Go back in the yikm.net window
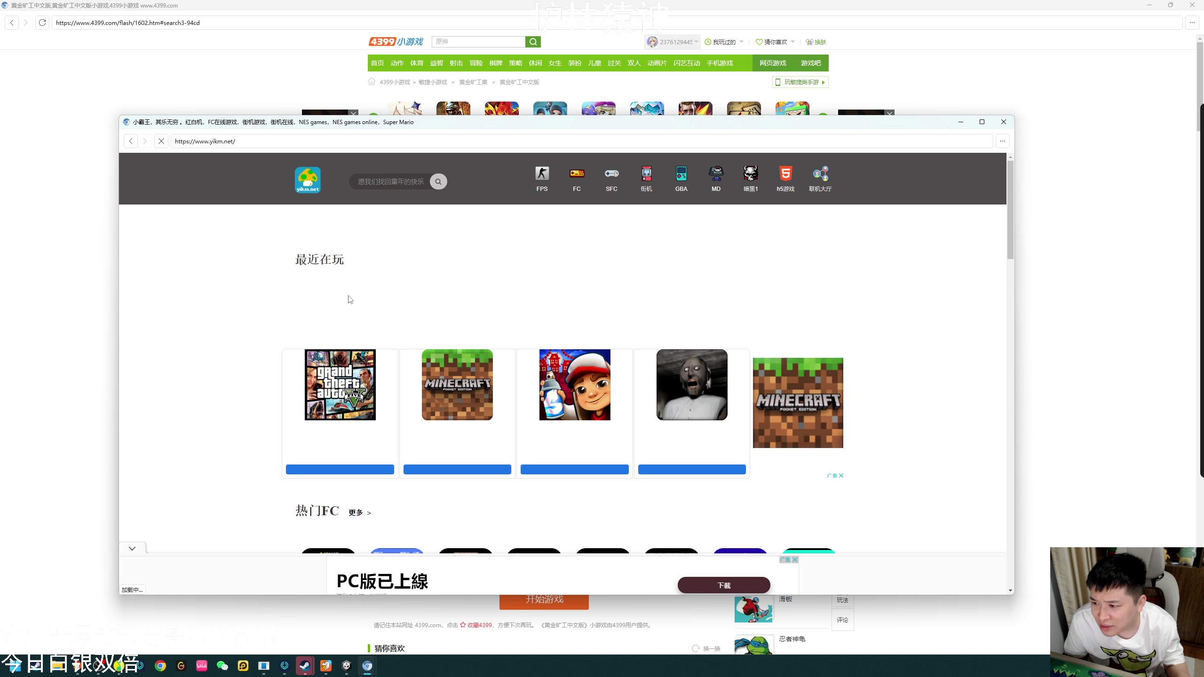 131,141
